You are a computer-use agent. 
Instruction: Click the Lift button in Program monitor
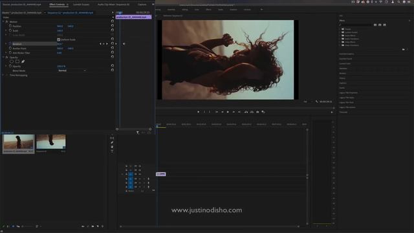coord(246,112)
